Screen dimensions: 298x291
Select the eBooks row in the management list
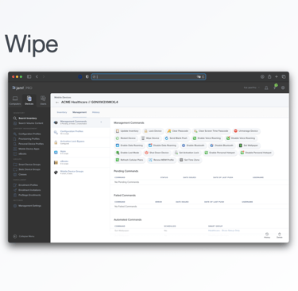coord(80,162)
